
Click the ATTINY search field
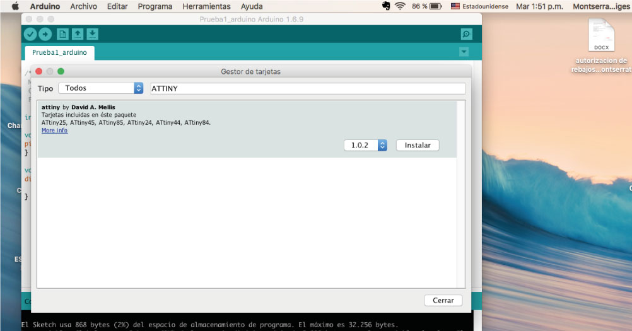(x=308, y=89)
